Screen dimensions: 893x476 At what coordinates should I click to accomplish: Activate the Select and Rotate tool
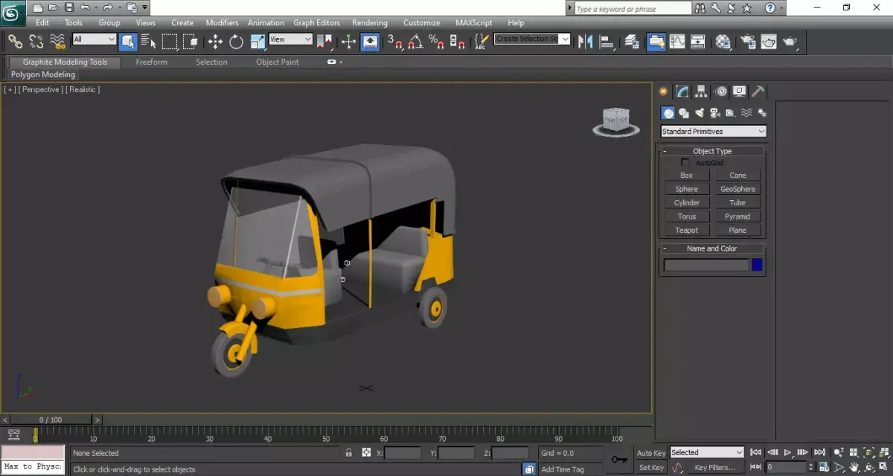coord(237,41)
